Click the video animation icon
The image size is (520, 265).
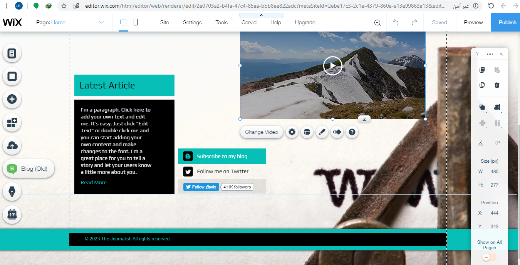(337, 132)
